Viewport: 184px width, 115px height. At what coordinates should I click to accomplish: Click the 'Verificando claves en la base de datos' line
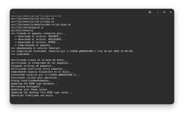coord(39,60)
